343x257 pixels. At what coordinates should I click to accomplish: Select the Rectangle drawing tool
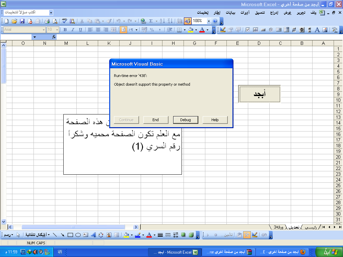coord(70,235)
